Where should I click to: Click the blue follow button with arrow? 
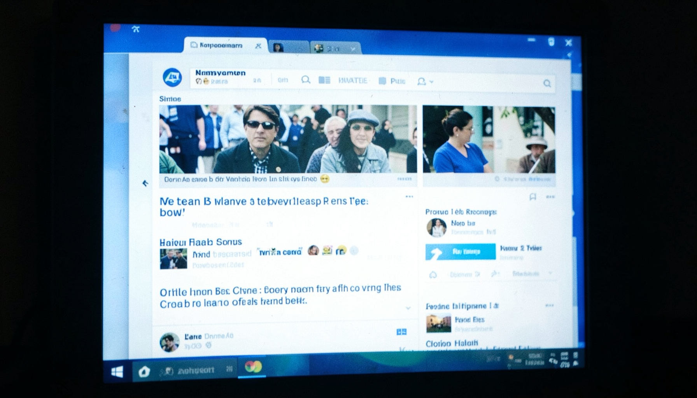click(x=461, y=252)
